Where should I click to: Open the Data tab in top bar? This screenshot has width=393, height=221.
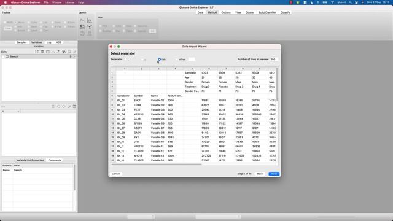click(x=200, y=12)
